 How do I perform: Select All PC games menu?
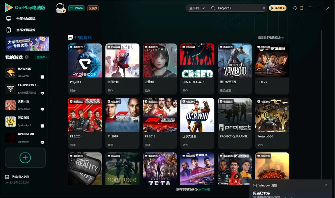[26, 19]
